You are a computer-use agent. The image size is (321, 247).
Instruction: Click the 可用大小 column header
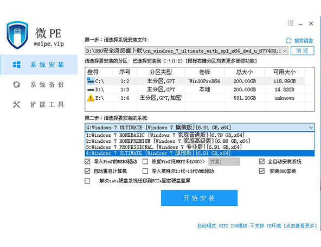coord(285,72)
